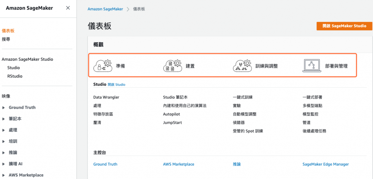Click the 主控台 section heading
This screenshot has height=179, width=373.
100,152
